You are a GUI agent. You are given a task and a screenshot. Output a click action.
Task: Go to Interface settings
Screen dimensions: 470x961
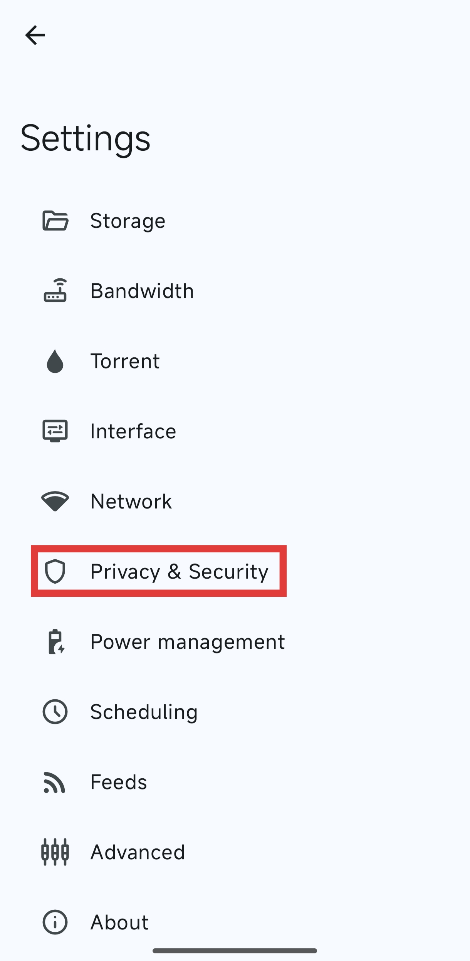click(x=133, y=431)
